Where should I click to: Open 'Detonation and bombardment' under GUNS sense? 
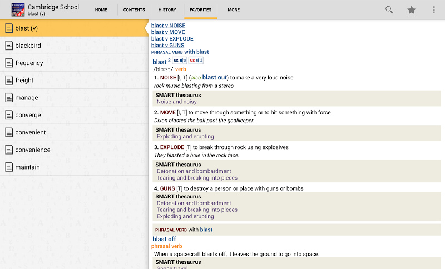click(x=194, y=203)
